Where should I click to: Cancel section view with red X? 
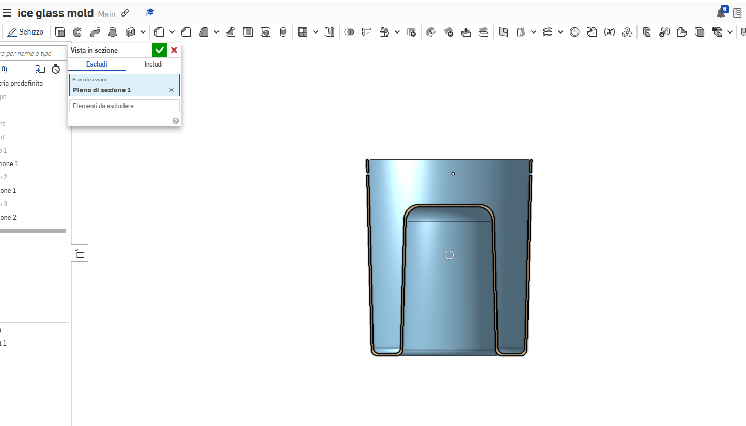tap(174, 50)
